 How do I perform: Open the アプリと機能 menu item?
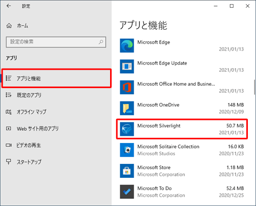click(56, 78)
